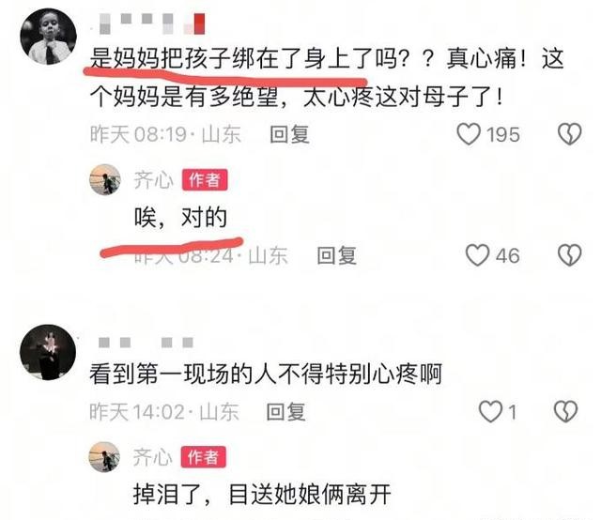The height and width of the screenshot is (520, 601).
Task: Tap 齐心 author avatar in first reply
Action: click(105, 179)
